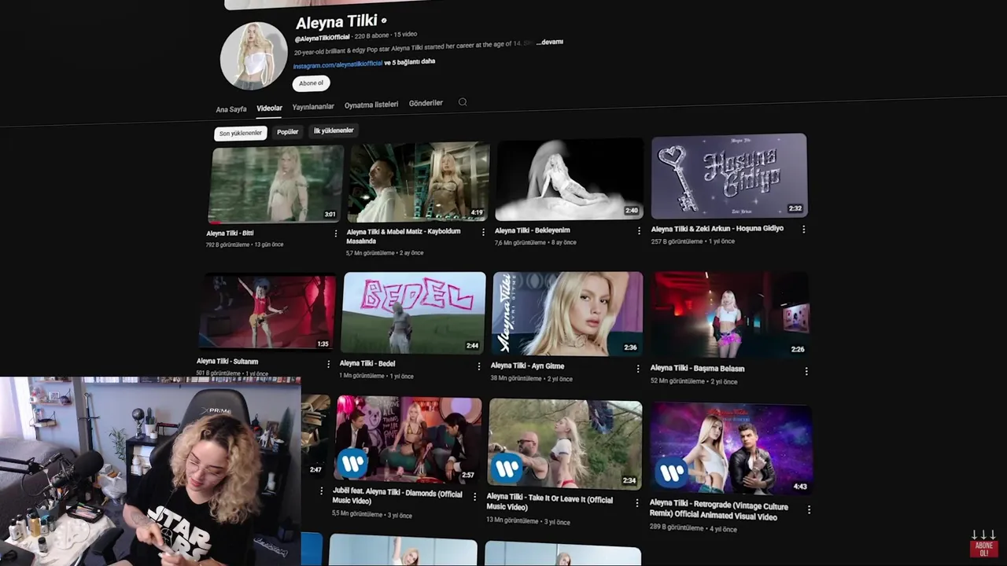Open the title 'Aleyna Tilki - Sultanım'

click(x=227, y=362)
